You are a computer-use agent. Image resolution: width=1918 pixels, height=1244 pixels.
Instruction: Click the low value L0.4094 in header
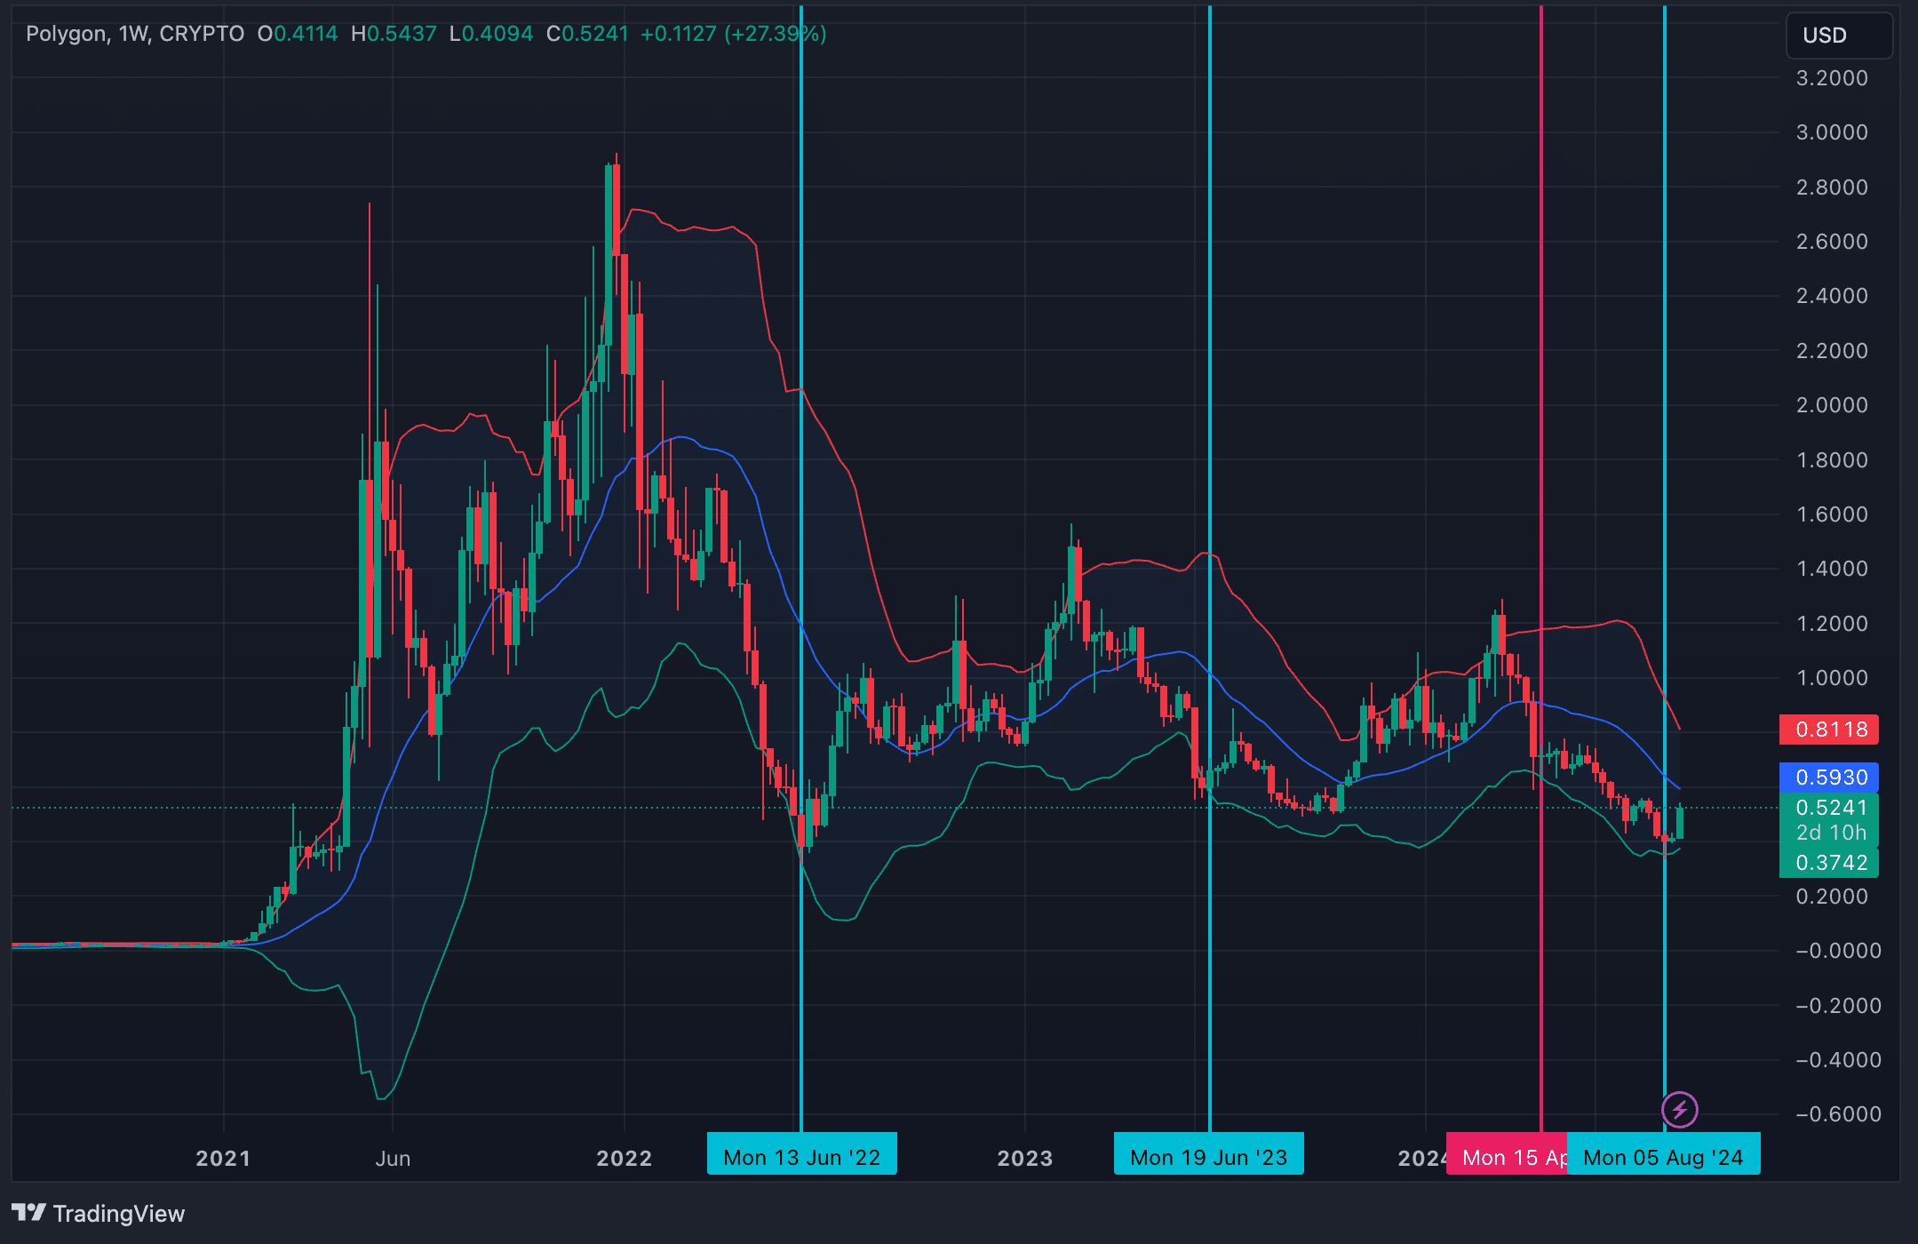pos(491,34)
